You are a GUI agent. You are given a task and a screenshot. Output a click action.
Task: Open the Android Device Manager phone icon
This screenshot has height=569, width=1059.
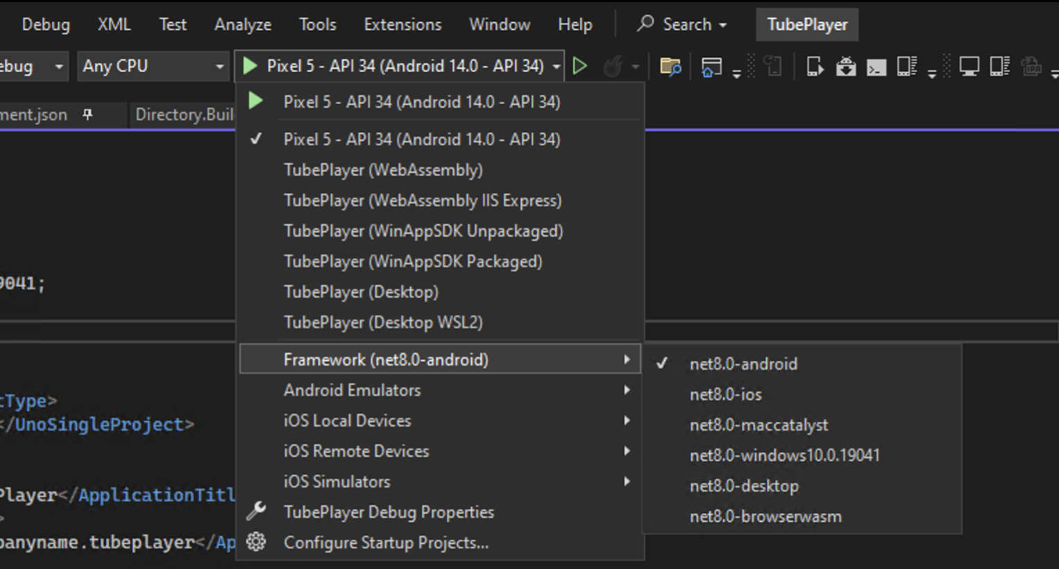[x=815, y=67]
